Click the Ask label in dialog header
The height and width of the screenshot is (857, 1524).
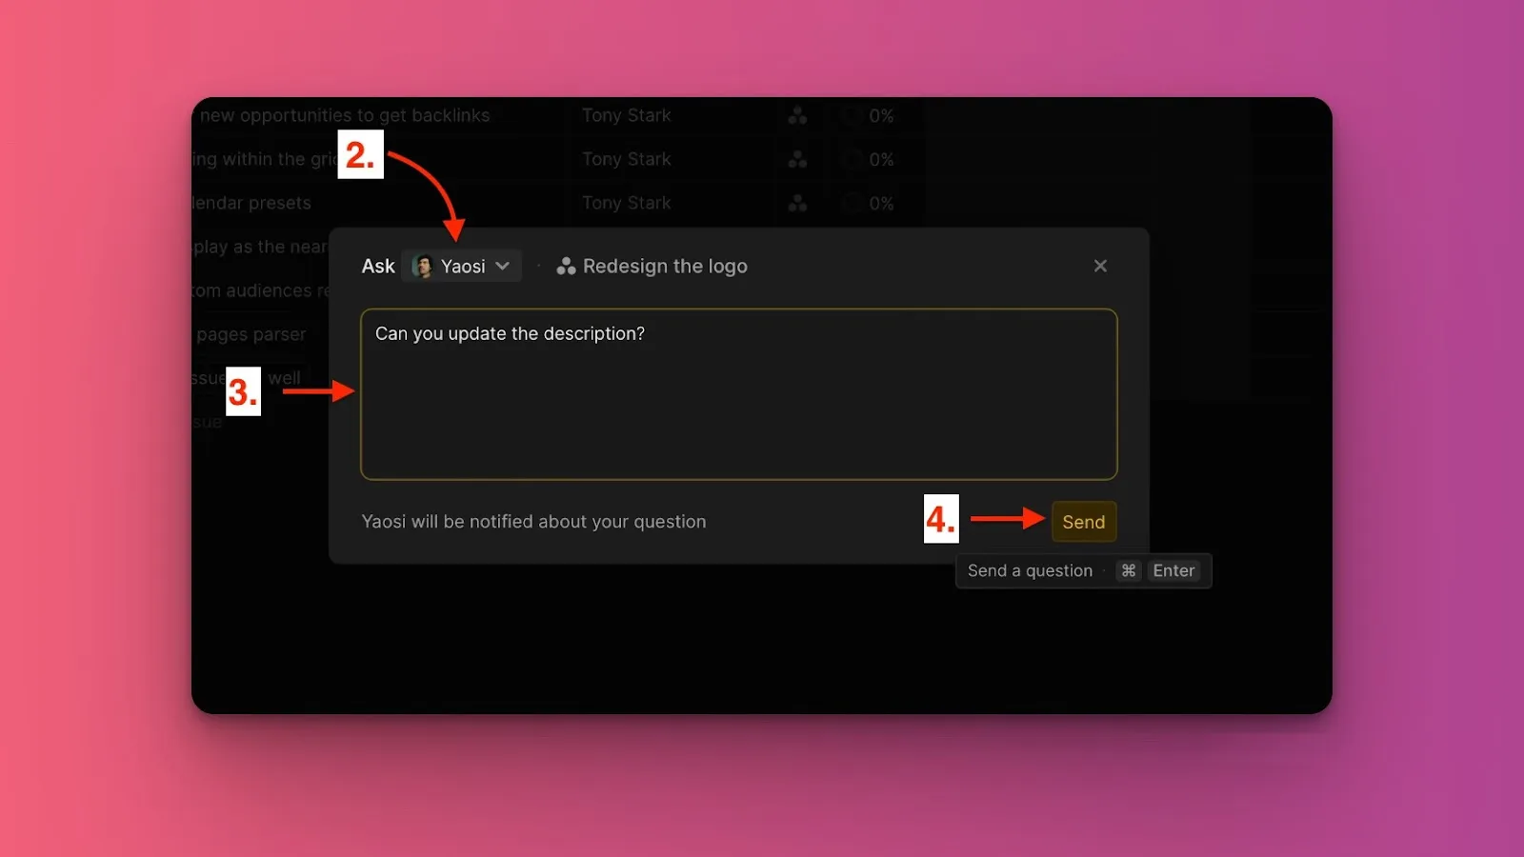[x=378, y=267]
